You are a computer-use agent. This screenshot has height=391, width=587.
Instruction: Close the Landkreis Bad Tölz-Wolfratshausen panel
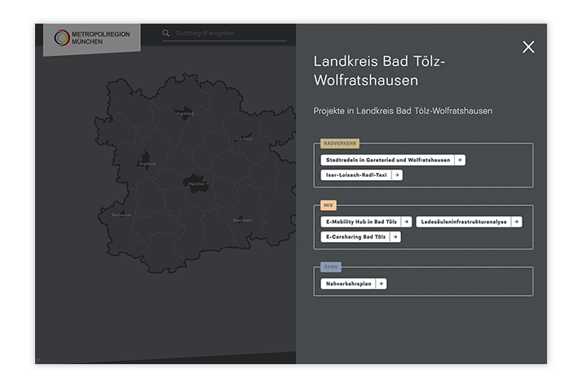(528, 47)
